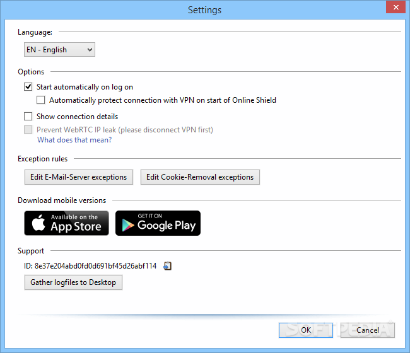Open the EN - English language dropdown
The width and height of the screenshot is (410, 353).
tap(60, 50)
